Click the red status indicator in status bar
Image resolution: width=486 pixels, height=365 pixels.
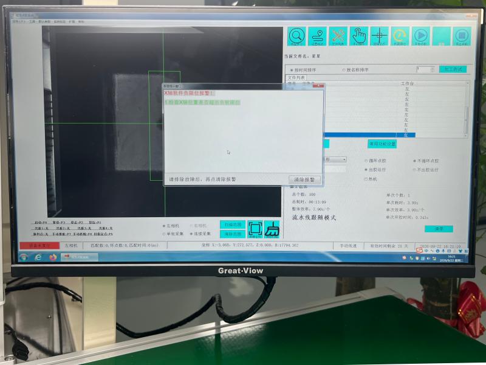click(39, 246)
